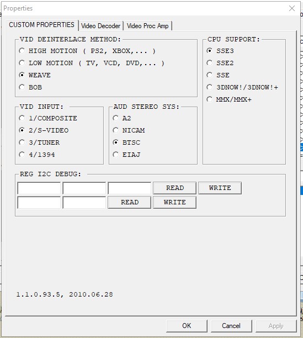This screenshot has height=338, width=303.
Task: Choose 3/TUNER as video input
Action: pos(22,142)
